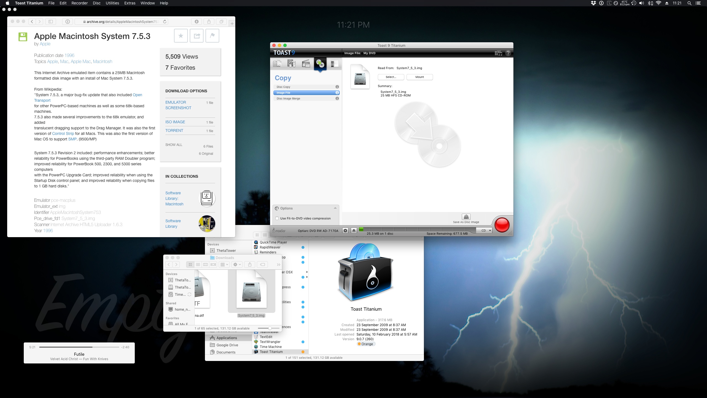Image resolution: width=707 pixels, height=398 pixels.
Task: Switch Downloads window to column view
Action: coord(205,265)
